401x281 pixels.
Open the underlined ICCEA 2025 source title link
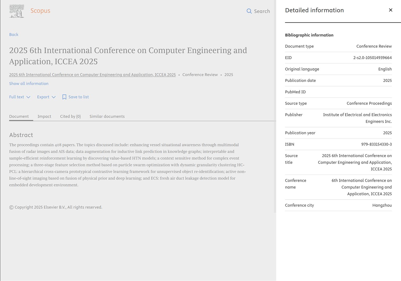coord(92,75)
